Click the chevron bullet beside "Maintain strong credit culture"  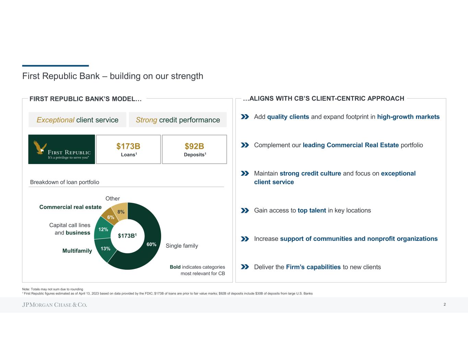(x=245, y=174)
